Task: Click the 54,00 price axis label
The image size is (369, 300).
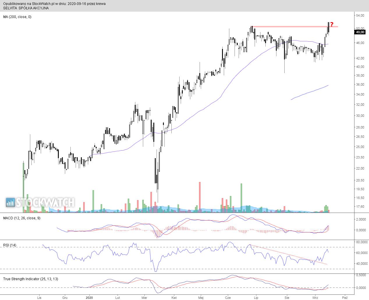Action: click(x=360, y=15)
